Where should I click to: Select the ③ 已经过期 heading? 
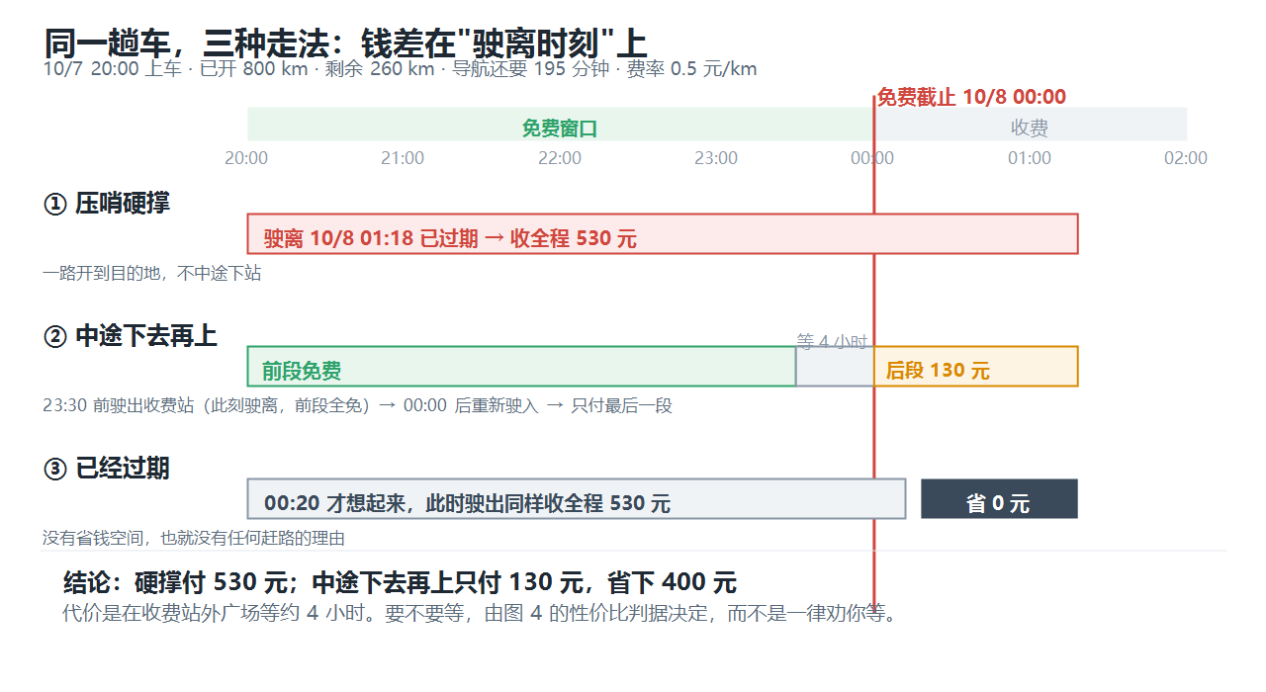tap(107, 469)
